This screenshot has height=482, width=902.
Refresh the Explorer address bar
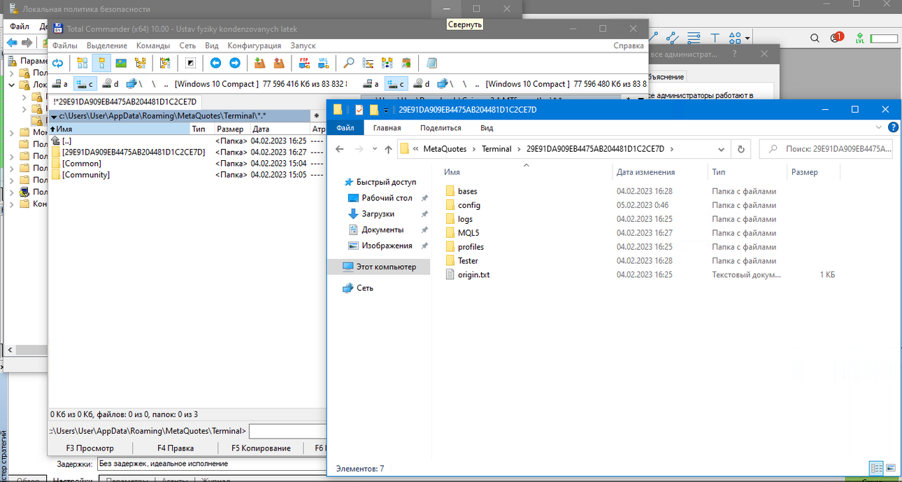click(740, 149)
